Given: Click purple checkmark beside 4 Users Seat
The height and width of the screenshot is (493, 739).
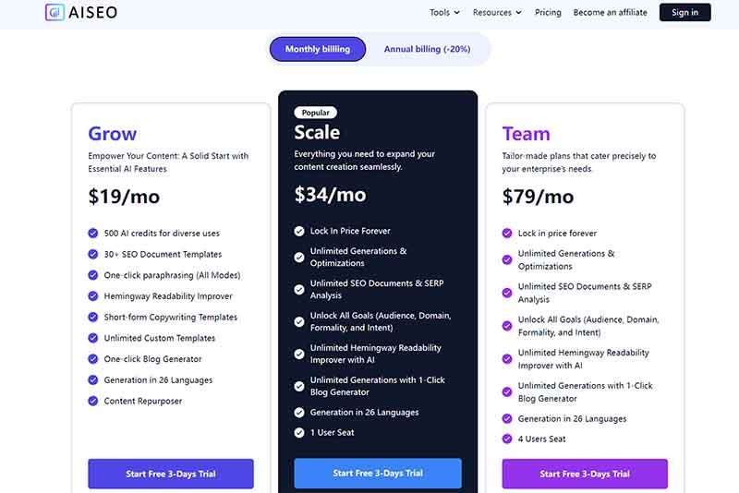Looking at the screenshot, I should pos(507,439).
